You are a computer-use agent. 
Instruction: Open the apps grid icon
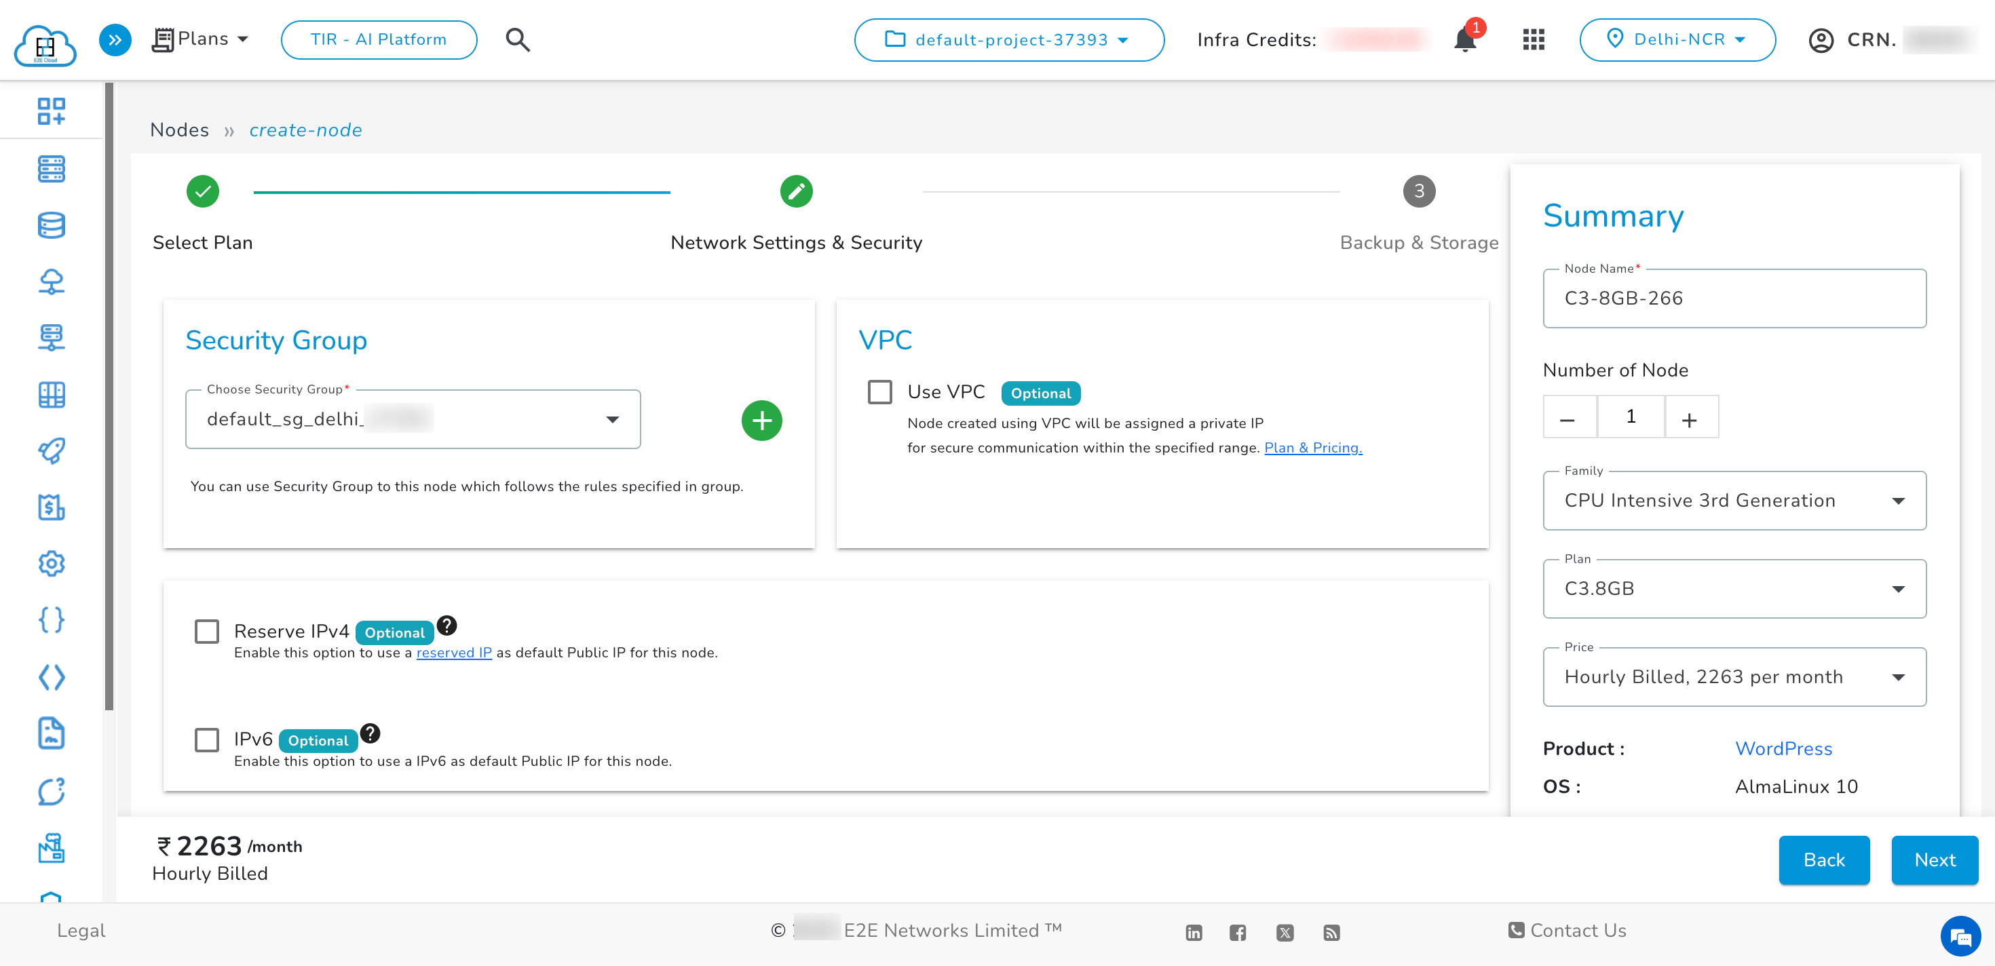click(1534, 39)
